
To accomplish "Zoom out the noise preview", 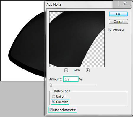I will (66, 70).
